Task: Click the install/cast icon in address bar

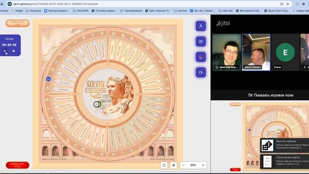Action: click(x=281, y=4)
